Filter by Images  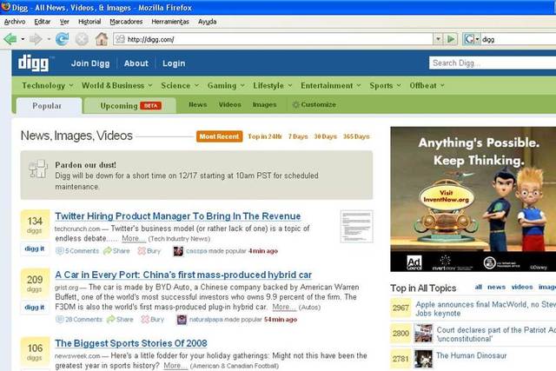click(264, 104)
